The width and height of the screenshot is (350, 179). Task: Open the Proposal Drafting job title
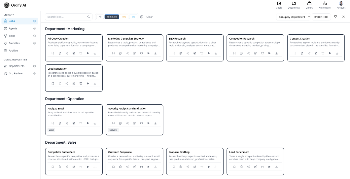click(x=179, y=152)
